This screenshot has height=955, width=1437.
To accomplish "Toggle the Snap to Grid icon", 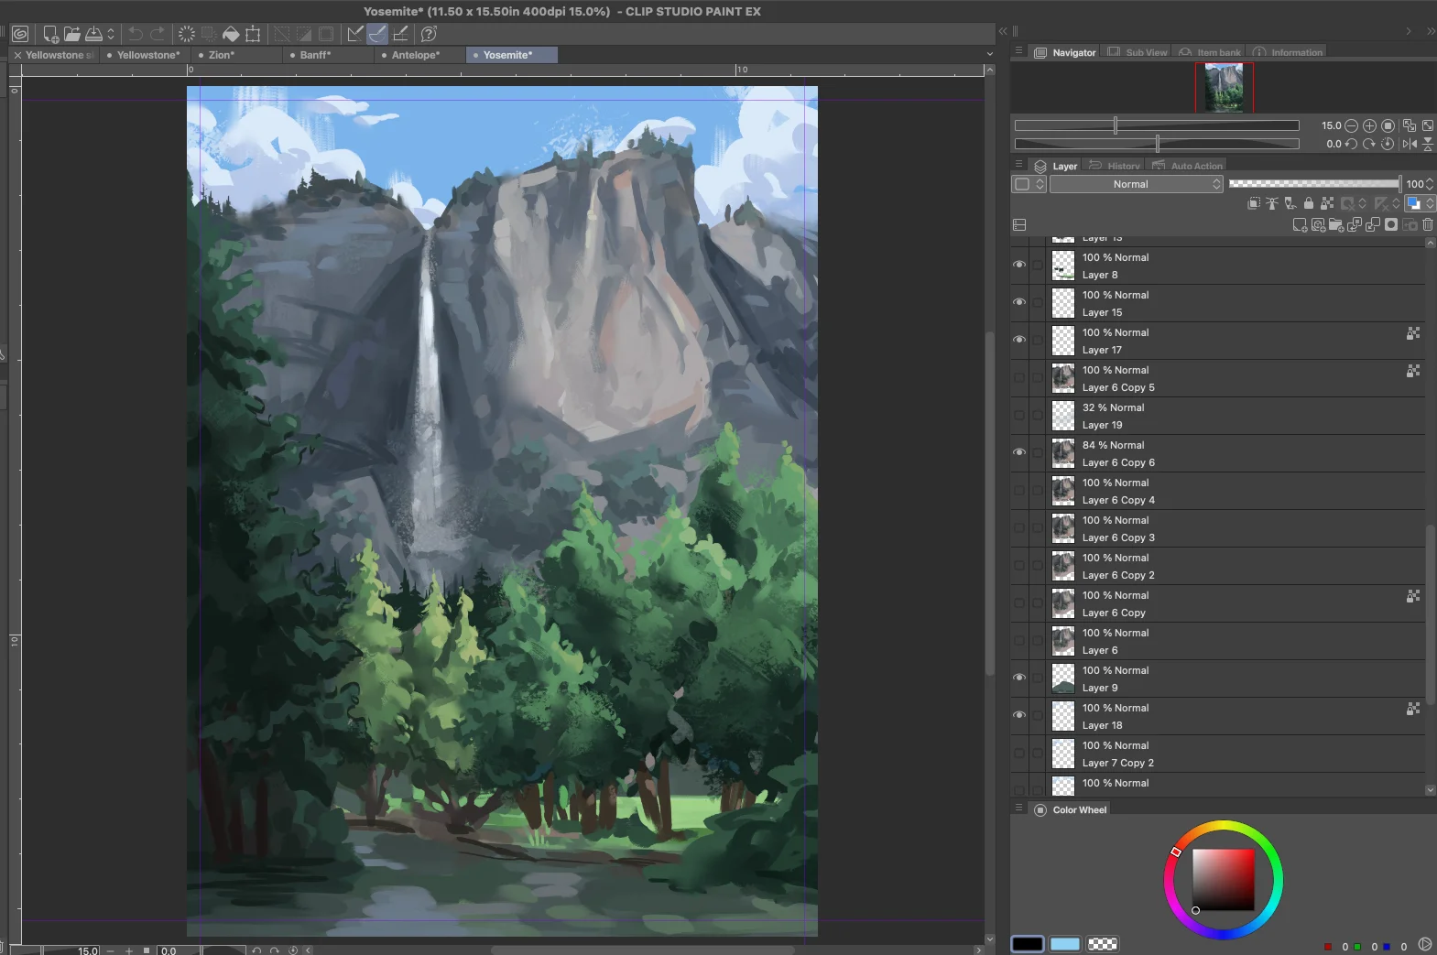I will point(400,34).
